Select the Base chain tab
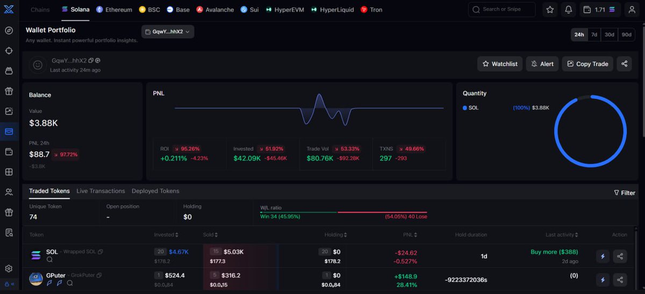The image size is (645, 294). (x=178, y=10)
